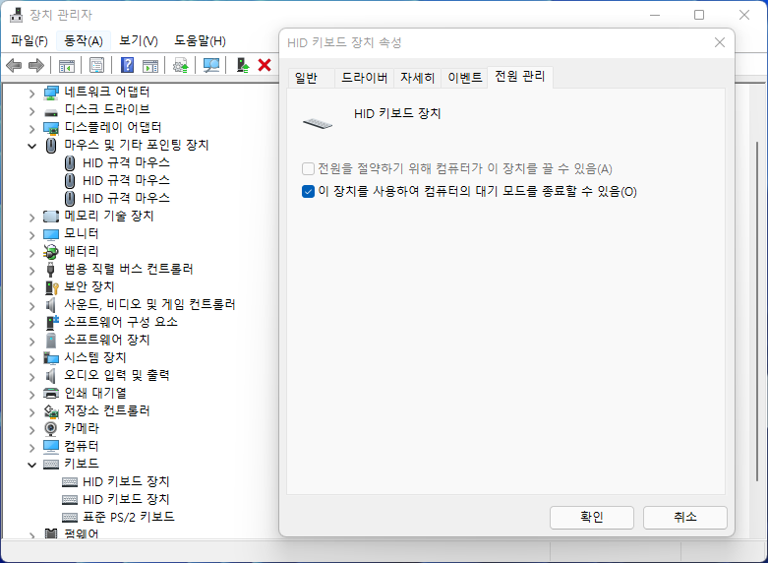The height and width of the screenshot is (563, 768).
Task: Click the 확인 button
Action: click(592, 518)
